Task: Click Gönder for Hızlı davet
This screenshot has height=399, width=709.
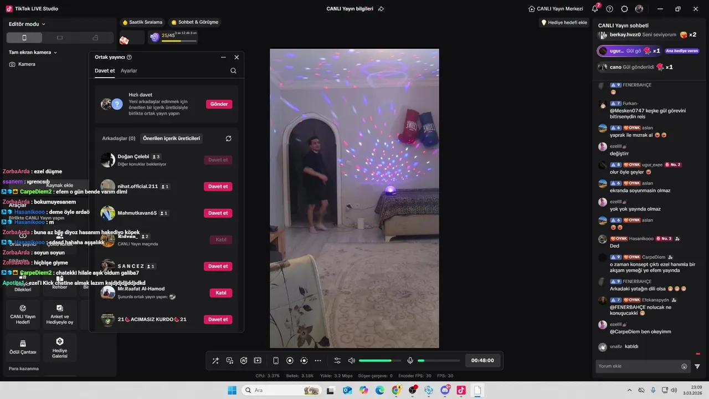Action: pos(219,104)
